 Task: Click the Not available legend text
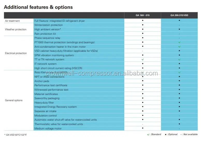190,134
